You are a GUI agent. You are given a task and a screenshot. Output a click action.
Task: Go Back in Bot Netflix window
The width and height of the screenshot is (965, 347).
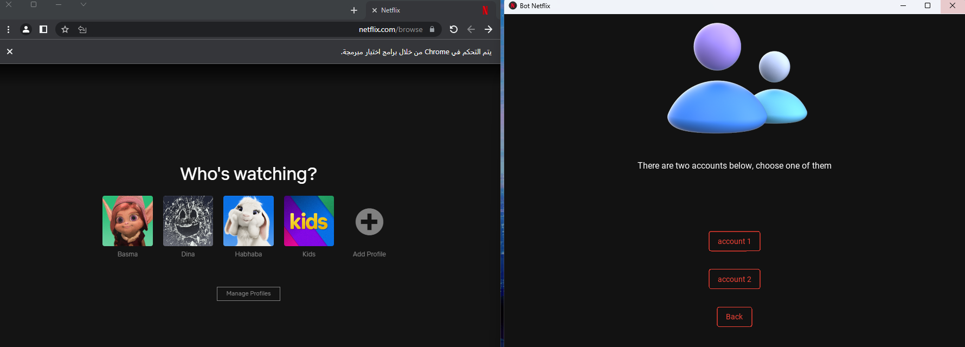point(735,317)
